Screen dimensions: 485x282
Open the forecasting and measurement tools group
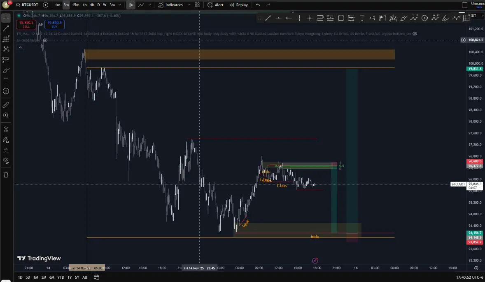6,59
